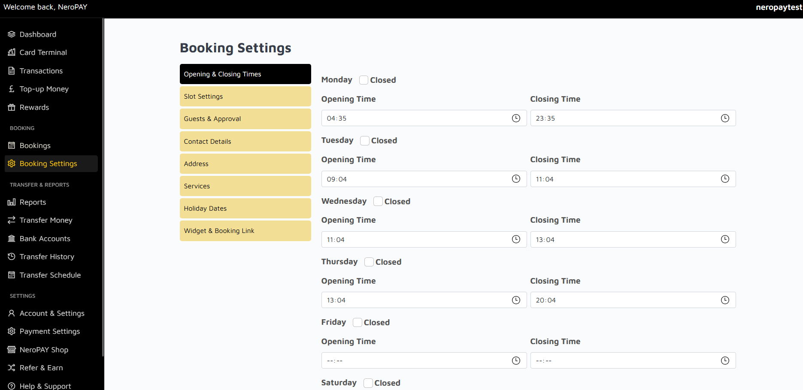Mark Monday as closed
803x390 pixels.
pyautogui.click(x=364, y=80)
